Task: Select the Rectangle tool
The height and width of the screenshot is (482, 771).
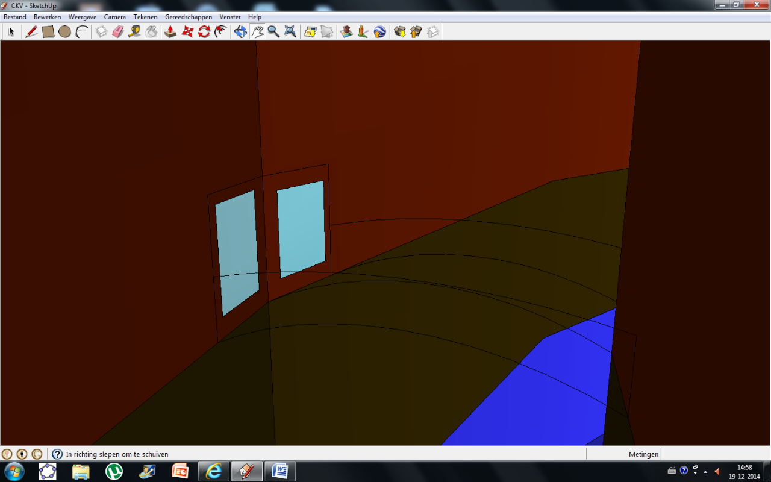Action: 48,32
